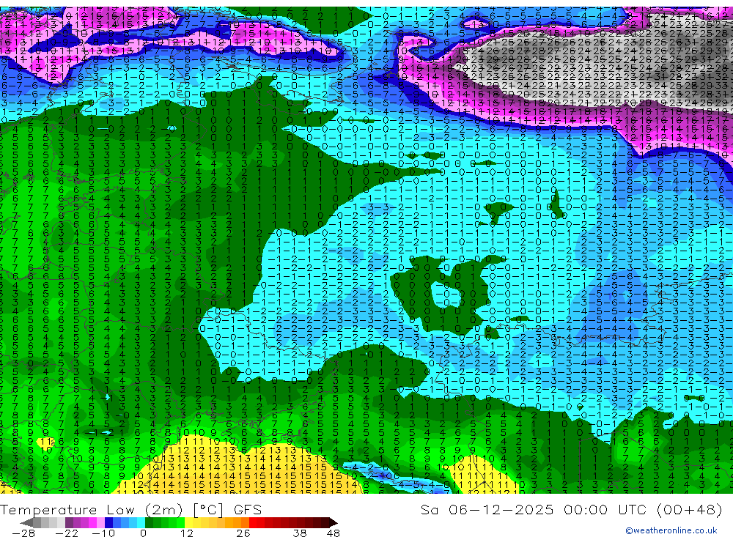Click the 'Temperature Low (2m) [°C] GFS' title

click(x=131, y=510)
